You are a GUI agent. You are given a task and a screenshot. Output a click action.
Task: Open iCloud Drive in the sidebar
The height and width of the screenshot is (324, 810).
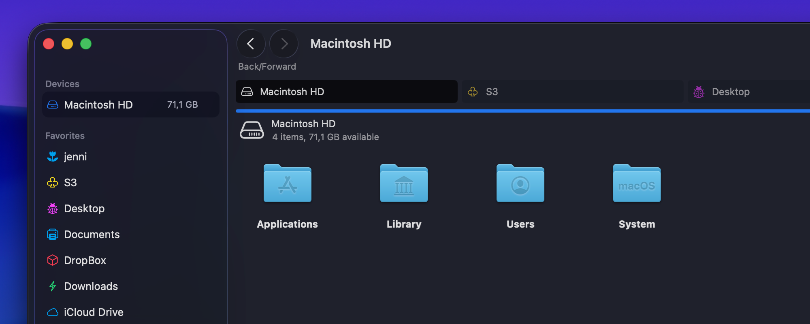coord(131,312)
